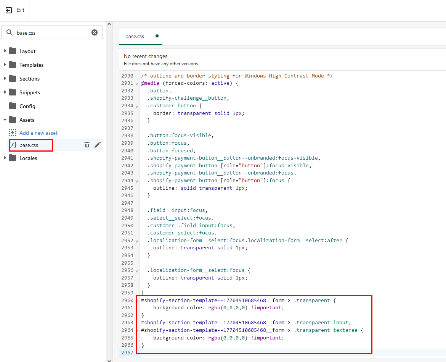Click the Locales folder icon
The height and width of the screenshot is (362, 446).
(x=13, y=158)
